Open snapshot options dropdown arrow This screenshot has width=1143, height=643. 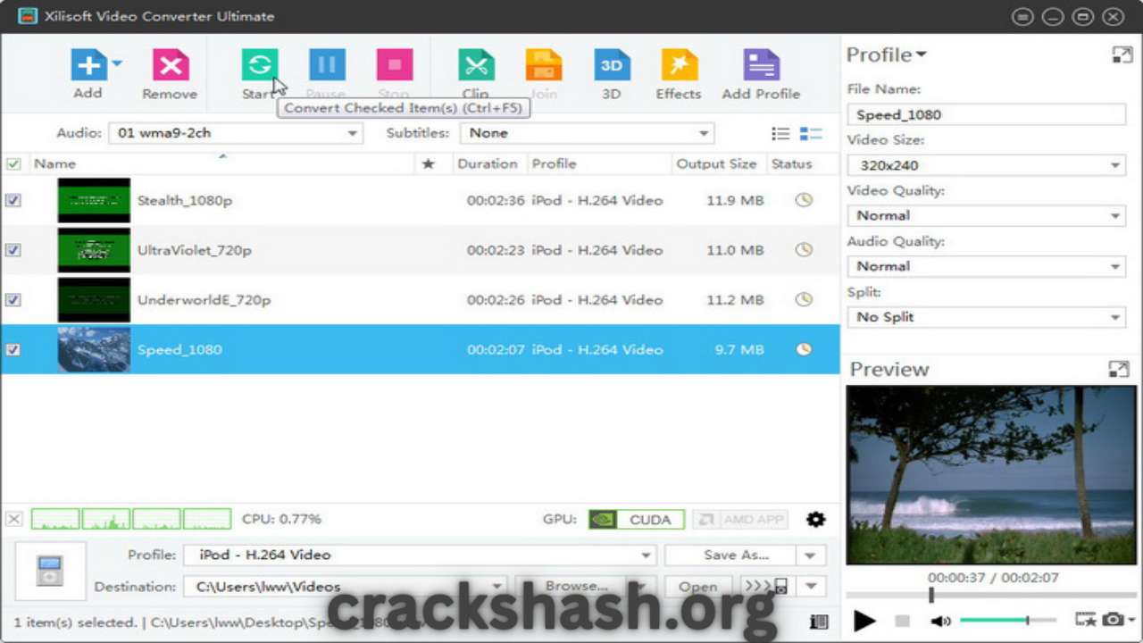1131,620
